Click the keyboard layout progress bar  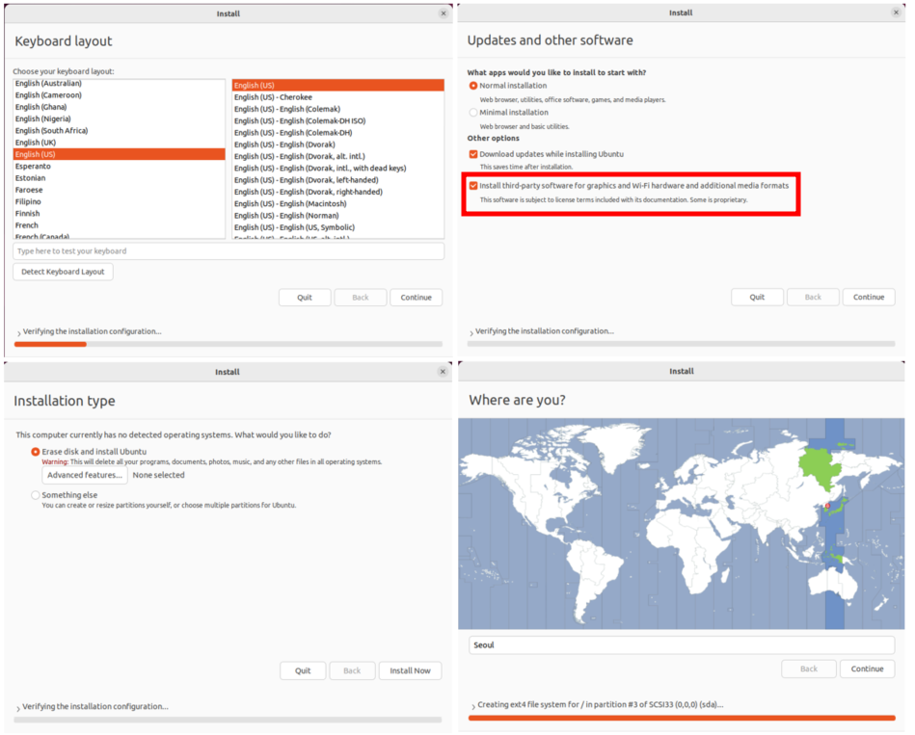click(229, 345)
